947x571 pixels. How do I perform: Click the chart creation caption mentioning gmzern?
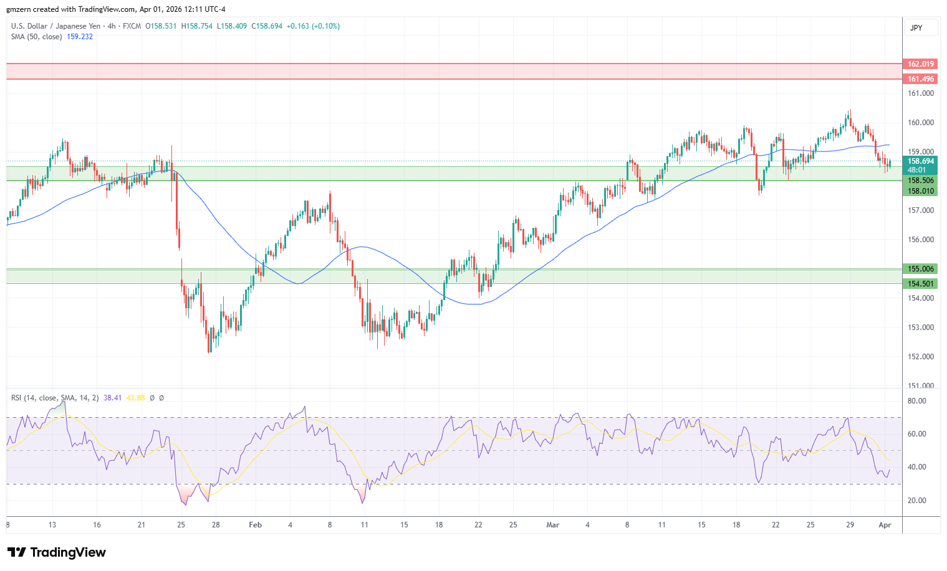coord(116,9)
